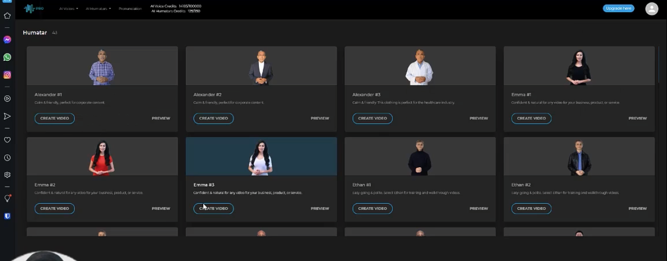Create video with Alexander #2
Image resolution: width=667 pixels, height=261 pixels.
(x=214, y=118)
